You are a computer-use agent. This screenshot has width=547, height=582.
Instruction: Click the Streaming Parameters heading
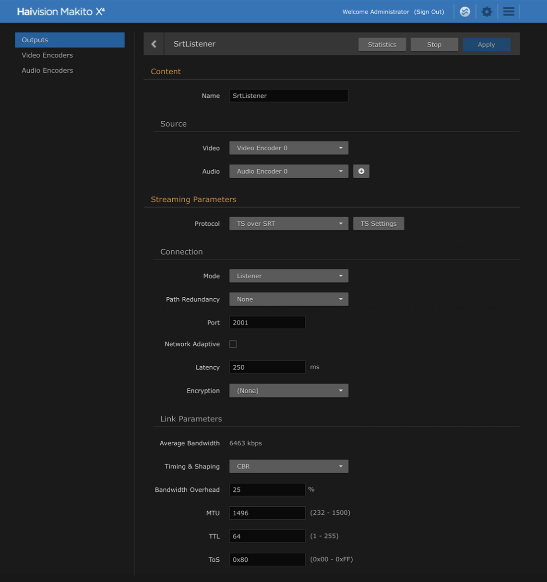coord(193,199)
